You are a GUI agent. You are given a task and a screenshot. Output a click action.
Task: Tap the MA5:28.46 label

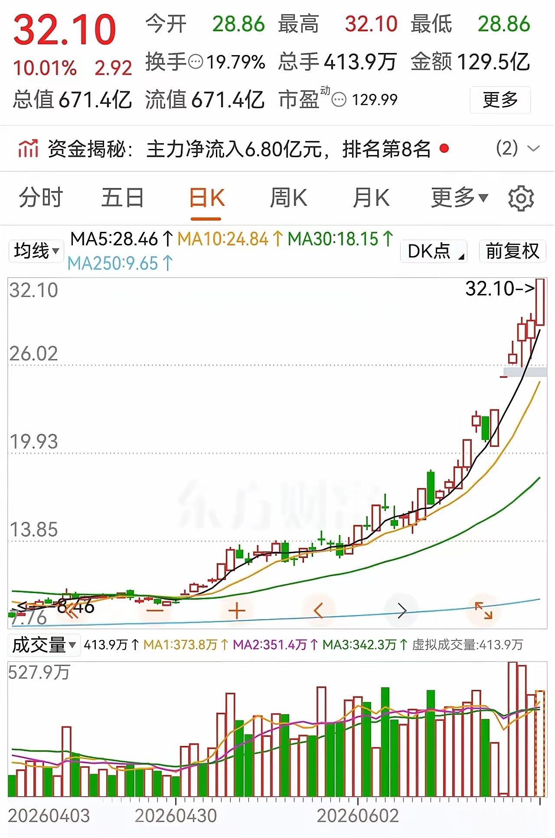click(x=122, y=239)
